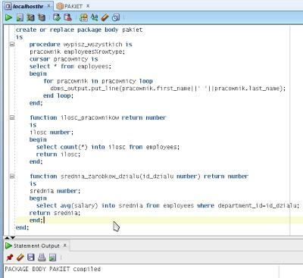
Task: Click 'create or replace package body pakiet' line
Action: [x=79, y=30]
